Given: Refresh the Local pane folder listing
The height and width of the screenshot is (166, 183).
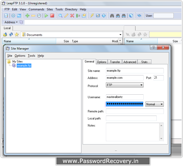Looking at the screenshot, I should [x=11, y=34].
